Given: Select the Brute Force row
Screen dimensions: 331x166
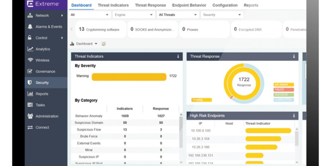Looking at the screenshot, I should coord(125,136).
